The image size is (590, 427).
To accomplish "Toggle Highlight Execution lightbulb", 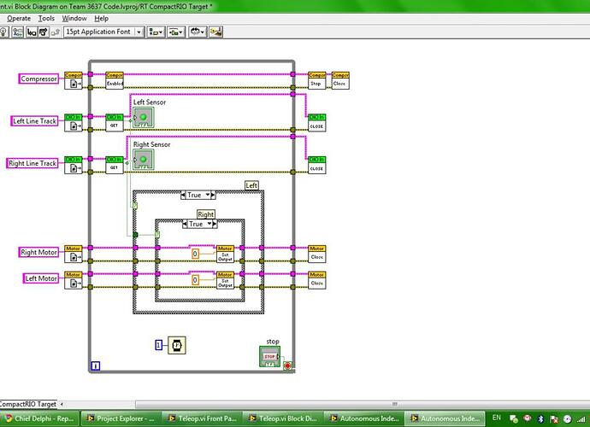I will (x=3, y=32).
